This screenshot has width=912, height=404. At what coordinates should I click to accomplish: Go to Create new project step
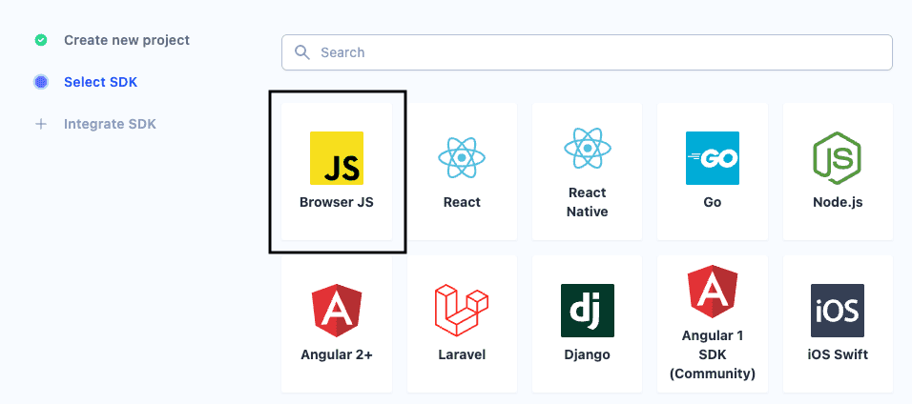126,40
